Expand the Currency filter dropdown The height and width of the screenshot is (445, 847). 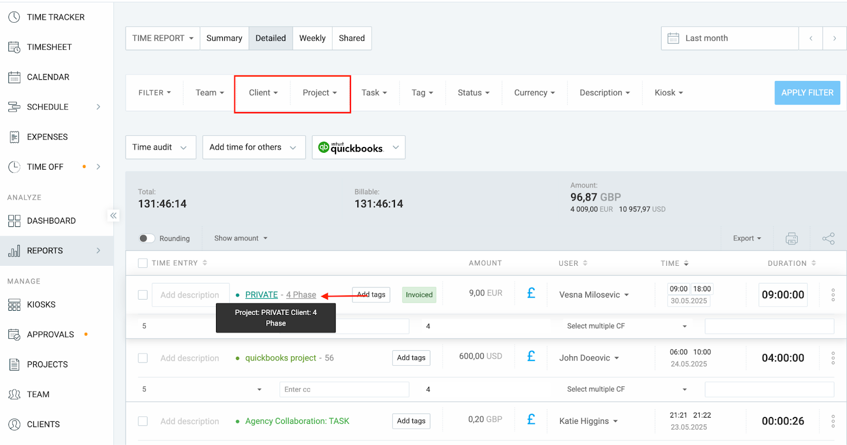tap(534, 92)
